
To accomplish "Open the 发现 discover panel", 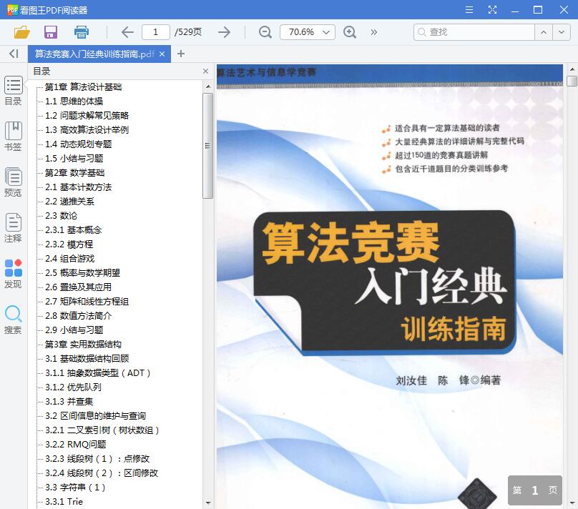I will pos(14,274).
